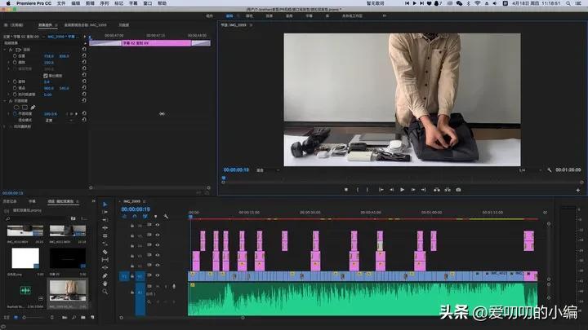Viewport: 588px width, 330px height.
Task: Switch Project panel to list view
Action: (x=7, y=317)
